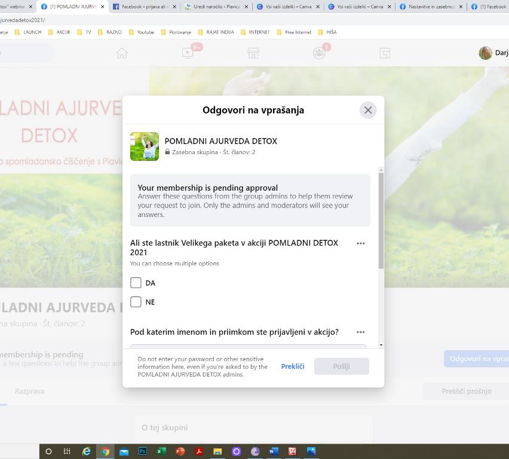This screenshot has height=459, width=509.
Task: Click the Prekliči link in the dialog
Action: [293, 366]
